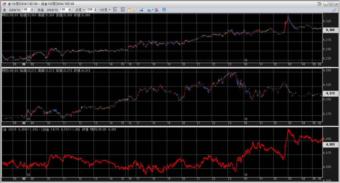340x183 pixels.
Task: Click the blue brush eraser tool
Action: [141, 10]
